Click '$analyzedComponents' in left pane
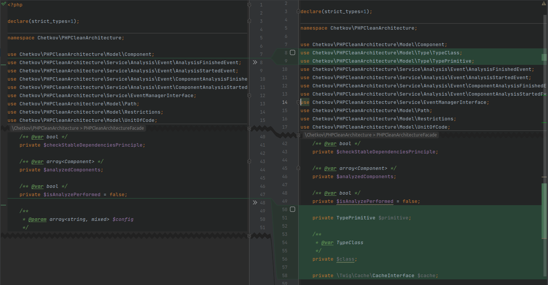548x285 pixels. (72, 170)
